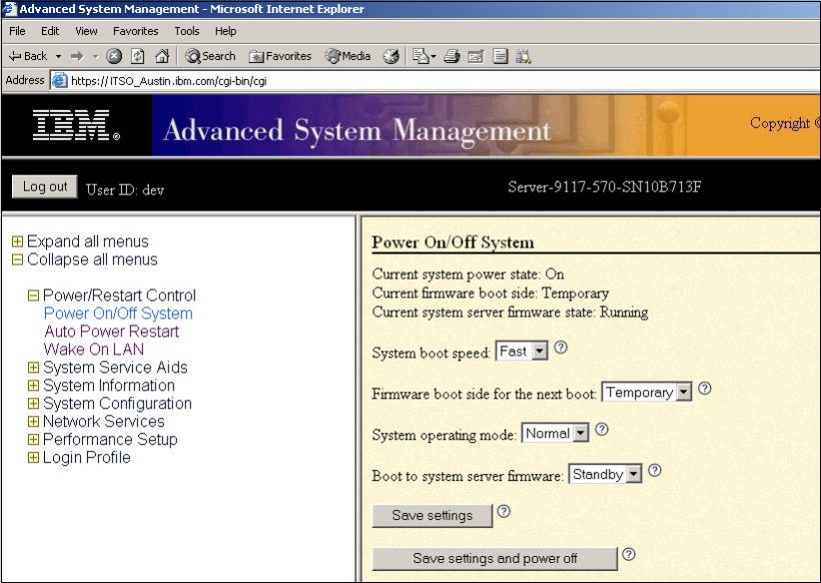This screenshot has width=821, height=583.
Task: Open the Power On/Off System link
Action: coord(118,313)
